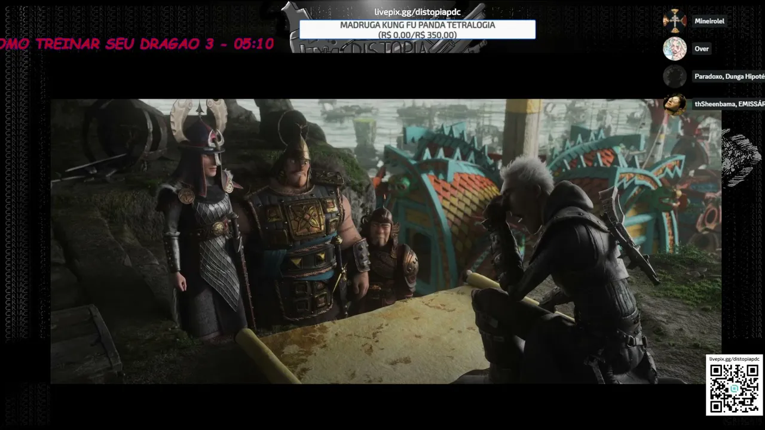Click the Over name label
The height and width of the screenshot is (430, 765).
[x=702, y=49]
